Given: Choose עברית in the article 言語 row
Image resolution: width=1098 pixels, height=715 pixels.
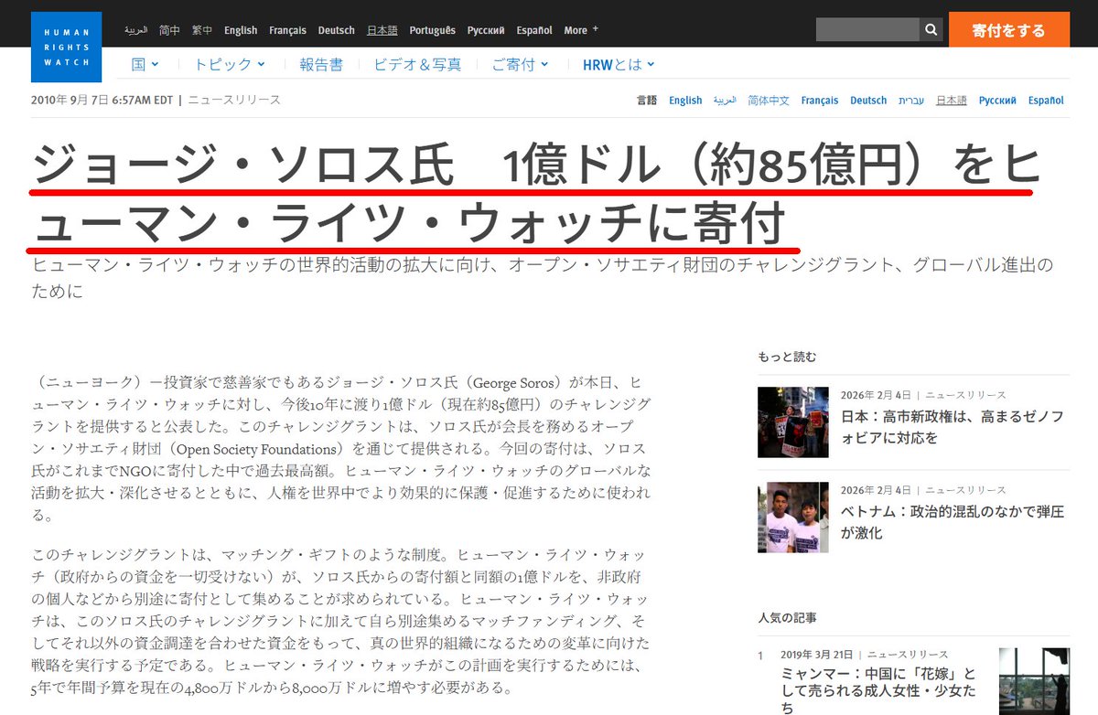Looking at the screenshot, I should [911, 101].
